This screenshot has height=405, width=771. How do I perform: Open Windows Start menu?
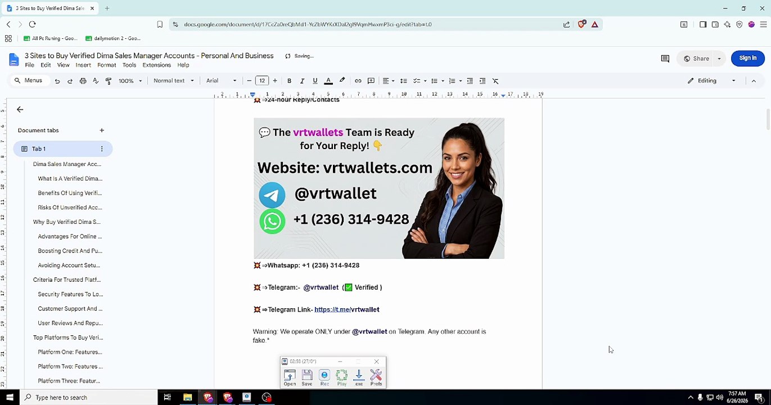point(10,397)
